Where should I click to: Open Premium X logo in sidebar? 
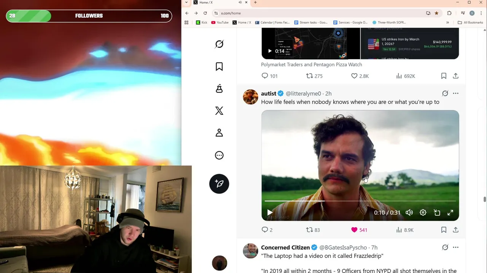pyautogui.click(x=219, y=111)
